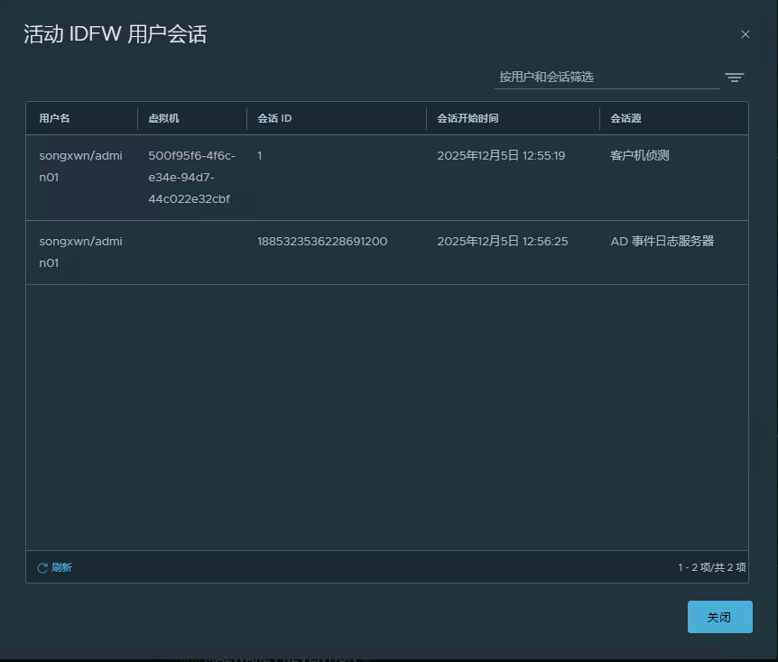Screen dimensions: 778x662
Task: Click the filter lines icon beside search
Action: pos(735,78)
